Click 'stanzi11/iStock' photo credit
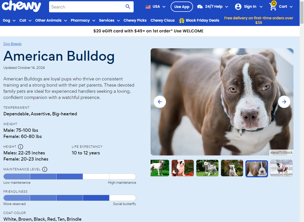Viewport: 304px width, 222px height. tap(281, 153)
